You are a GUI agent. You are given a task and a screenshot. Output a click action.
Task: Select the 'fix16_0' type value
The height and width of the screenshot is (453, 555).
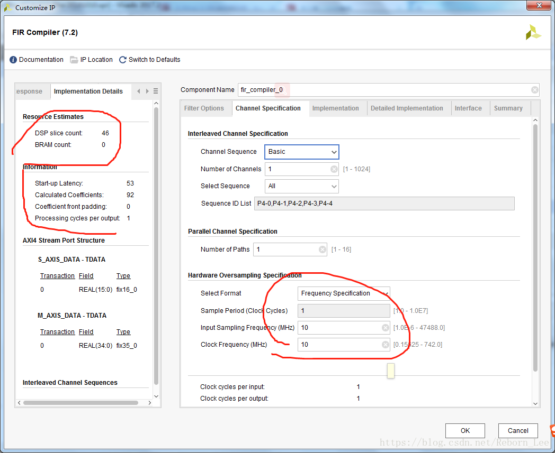[x=127, y=290]
